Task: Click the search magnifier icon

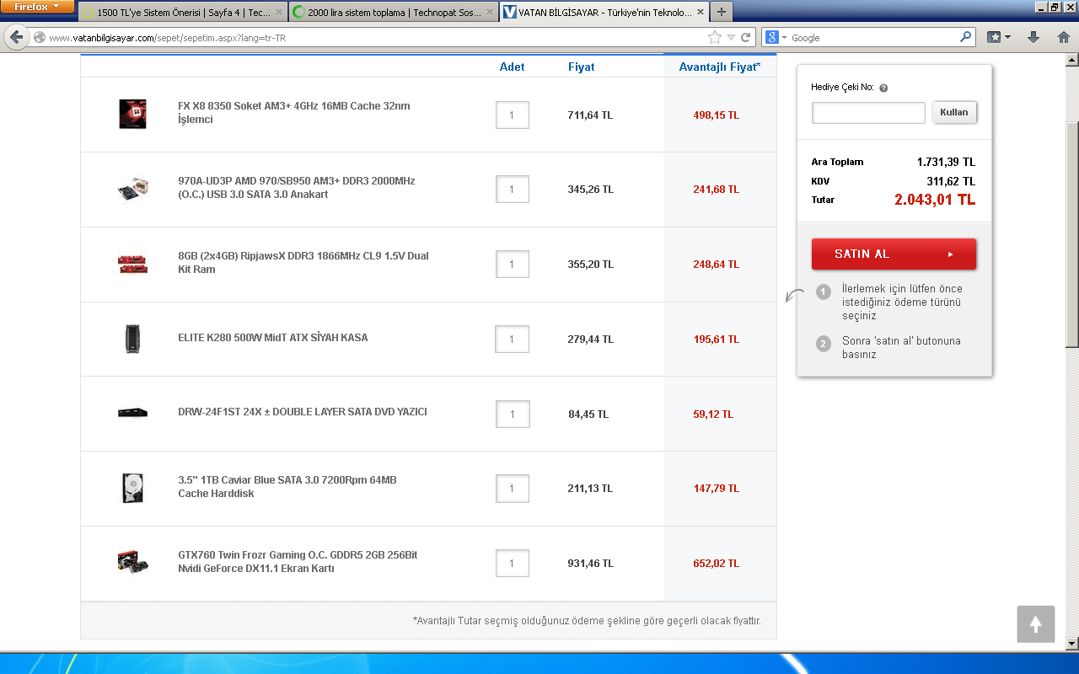Action: (966, 37)
